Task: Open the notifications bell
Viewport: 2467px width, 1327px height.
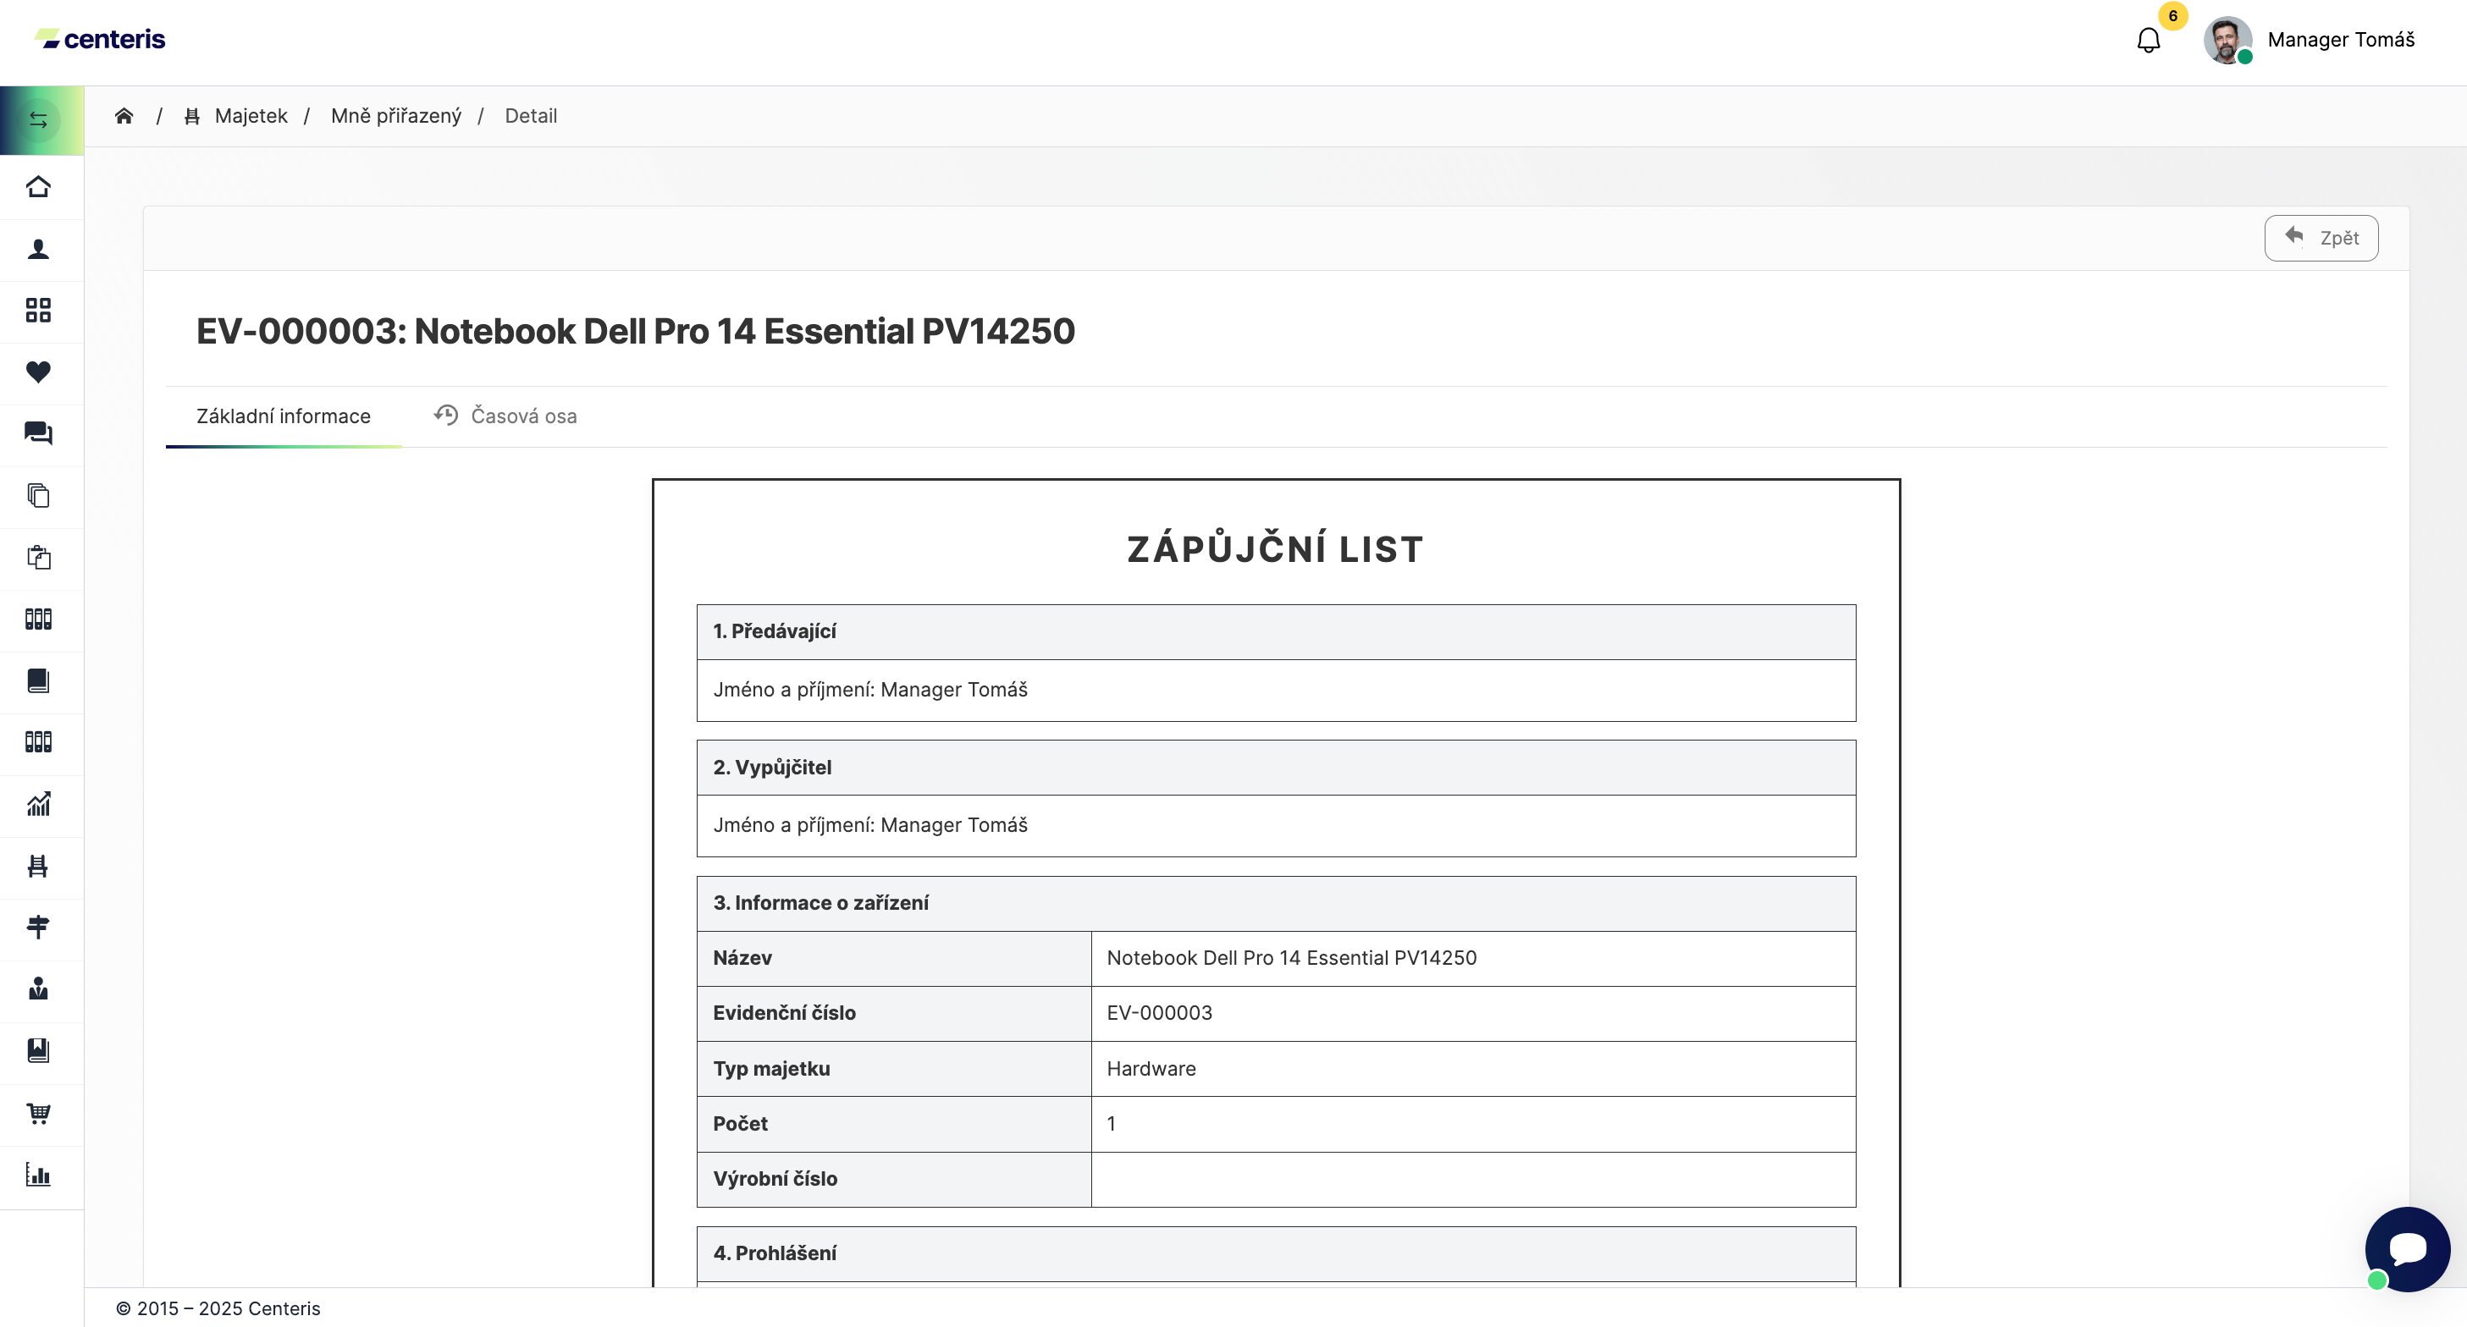Action: point(2148,41)
